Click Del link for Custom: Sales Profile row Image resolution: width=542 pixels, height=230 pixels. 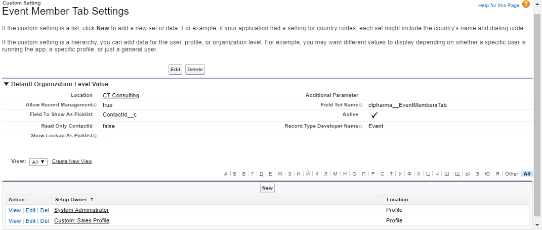click(x=45, y=221)
